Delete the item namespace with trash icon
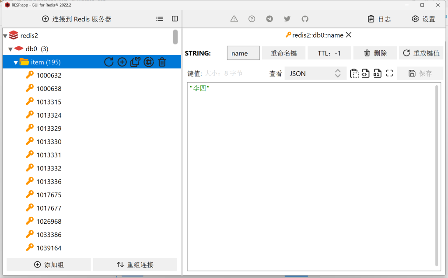This screenshot has height=278, width=448. [x=162, y=62]
